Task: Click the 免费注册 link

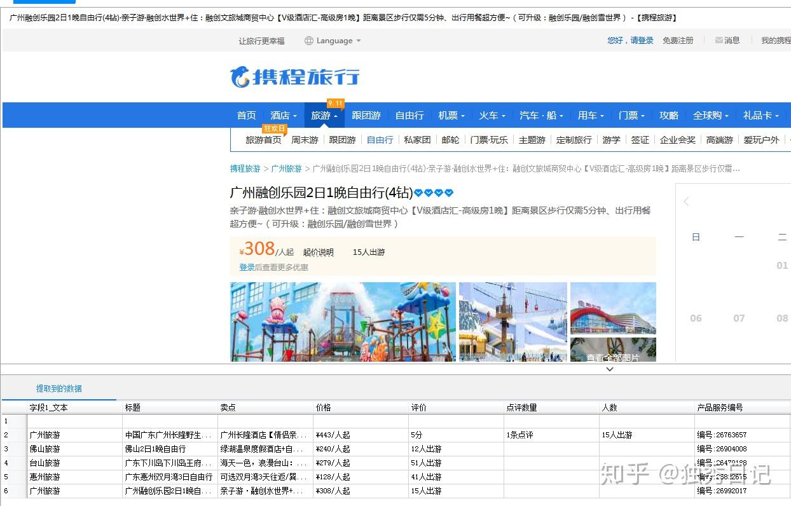Action: [x=678, y=40]
